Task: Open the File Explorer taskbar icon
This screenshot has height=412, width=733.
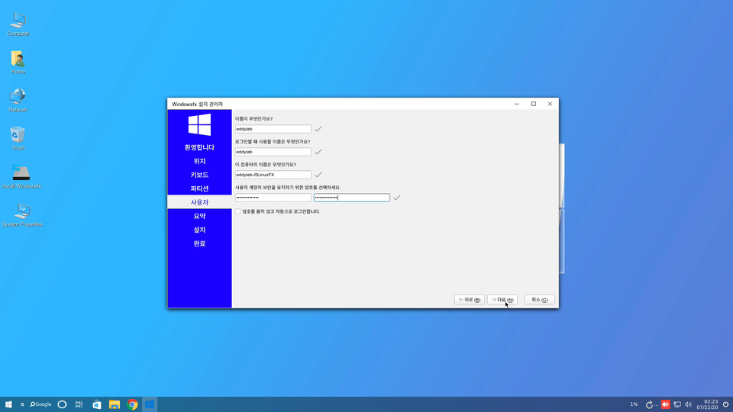Action: pyautogui.click(x=115, y=404)
